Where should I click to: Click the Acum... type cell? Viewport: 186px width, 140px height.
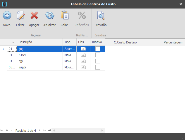[70, 49]
